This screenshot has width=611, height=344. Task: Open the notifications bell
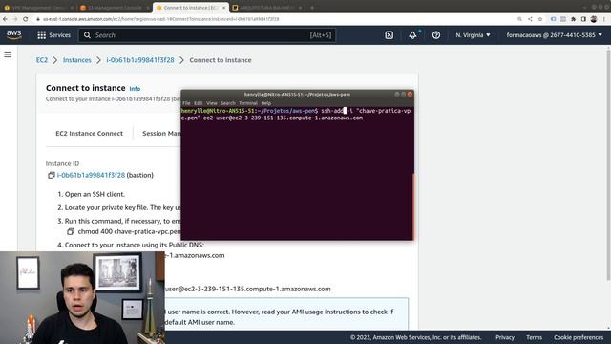click(x=412, y=35)
